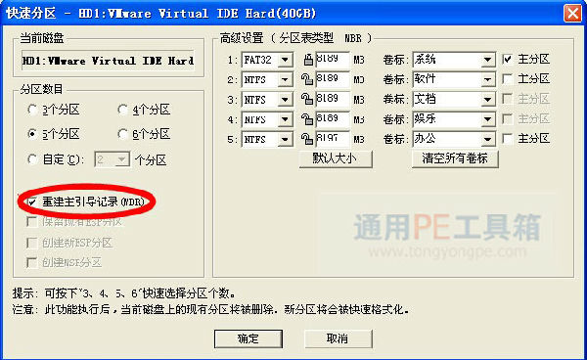Select the 3个分区 radio option

click(x=32, y=110)
